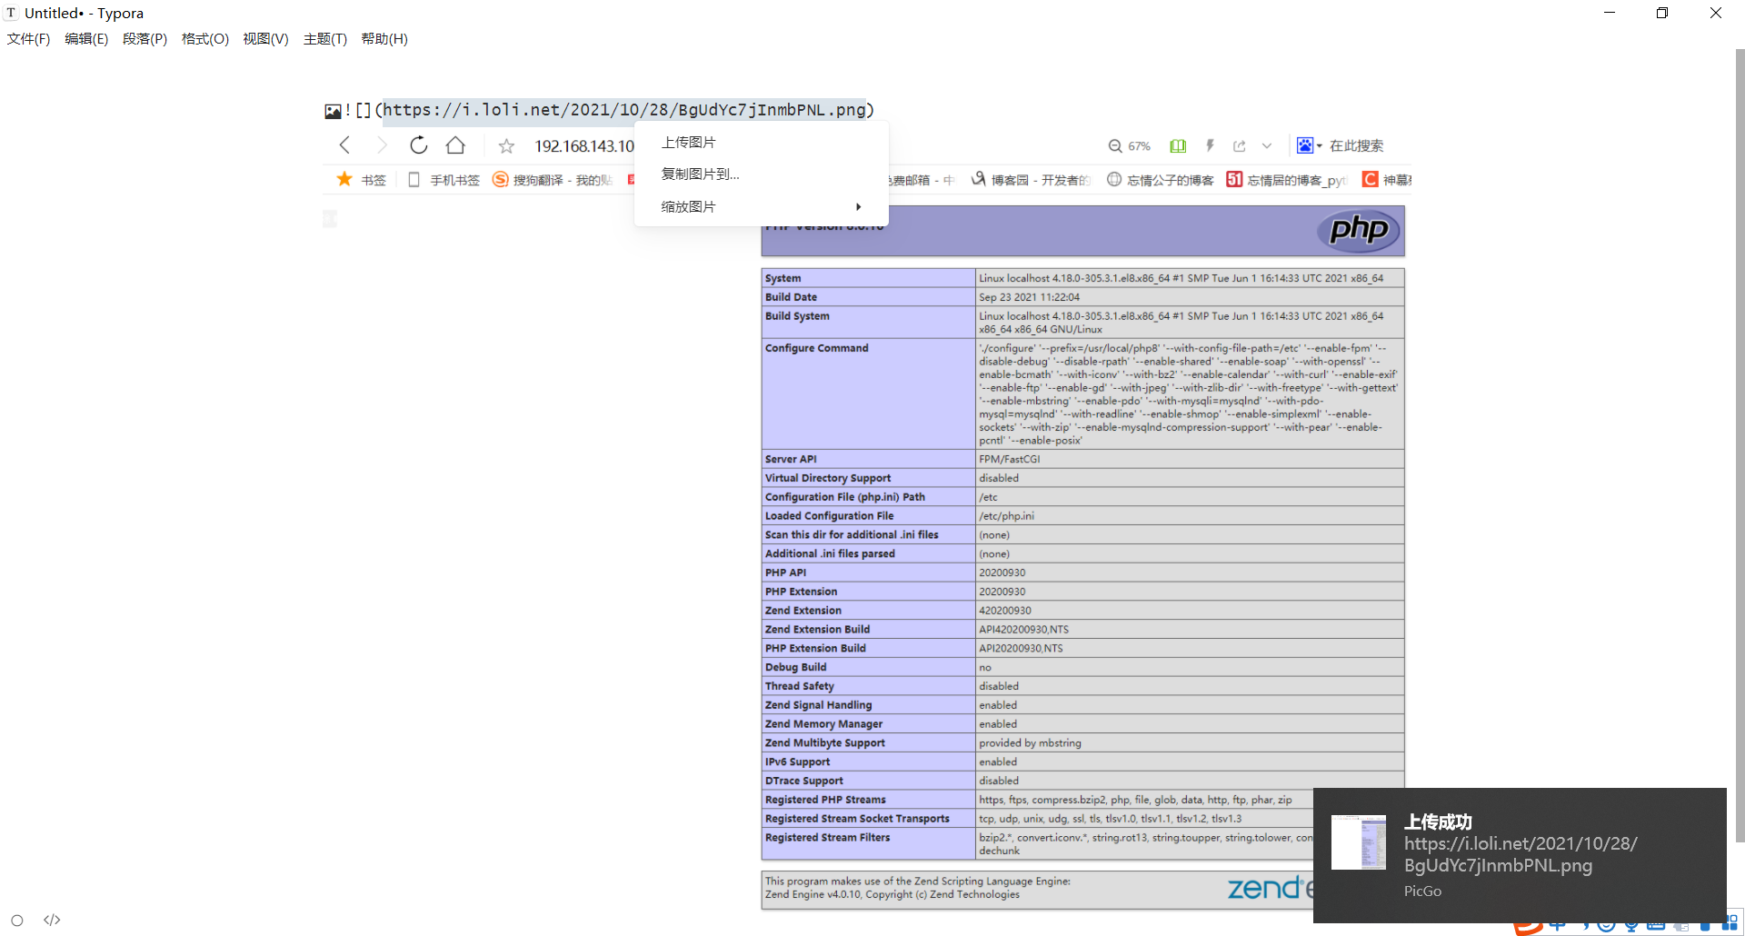Image resolution: width=1745 pixels, height=936 pixels.
Task: Click the down chevron next to share icon
Action: 1267,145
